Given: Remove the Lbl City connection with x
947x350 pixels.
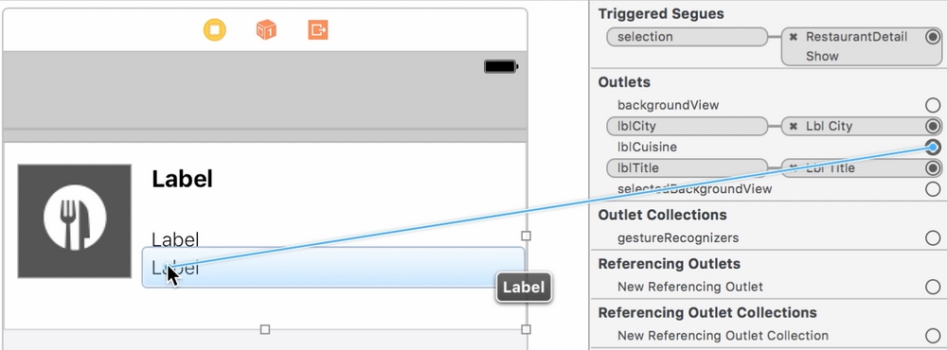Looking at the screenshot, I should coord(794,126).
